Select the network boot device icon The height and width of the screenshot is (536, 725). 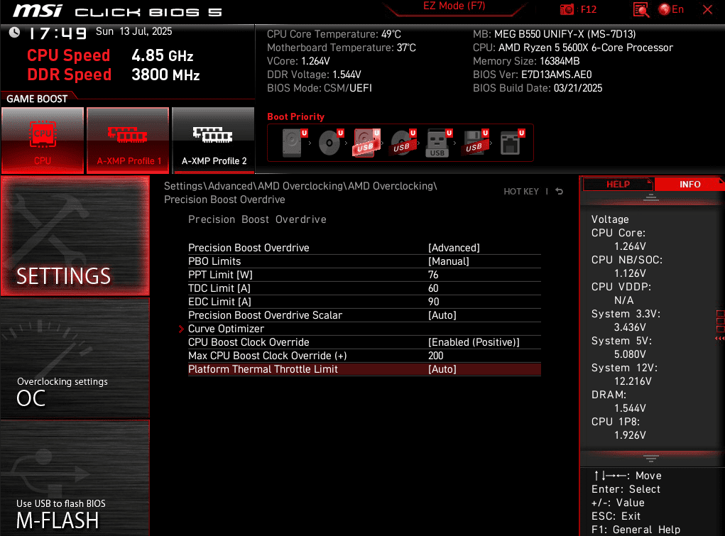(512, 143)
